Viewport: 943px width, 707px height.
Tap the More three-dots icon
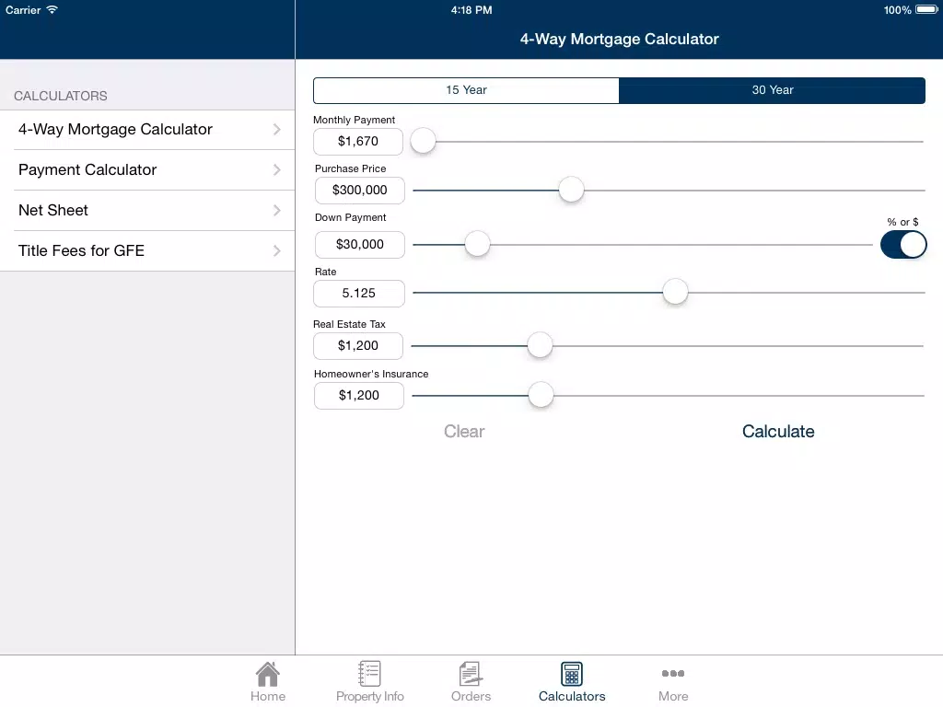tap(673, 673)
